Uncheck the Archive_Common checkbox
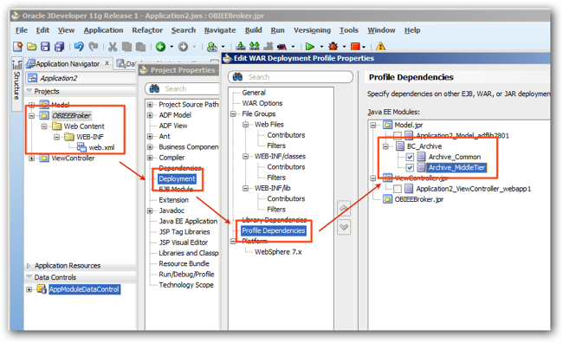The image size is (563, 343). pos(410,157)
